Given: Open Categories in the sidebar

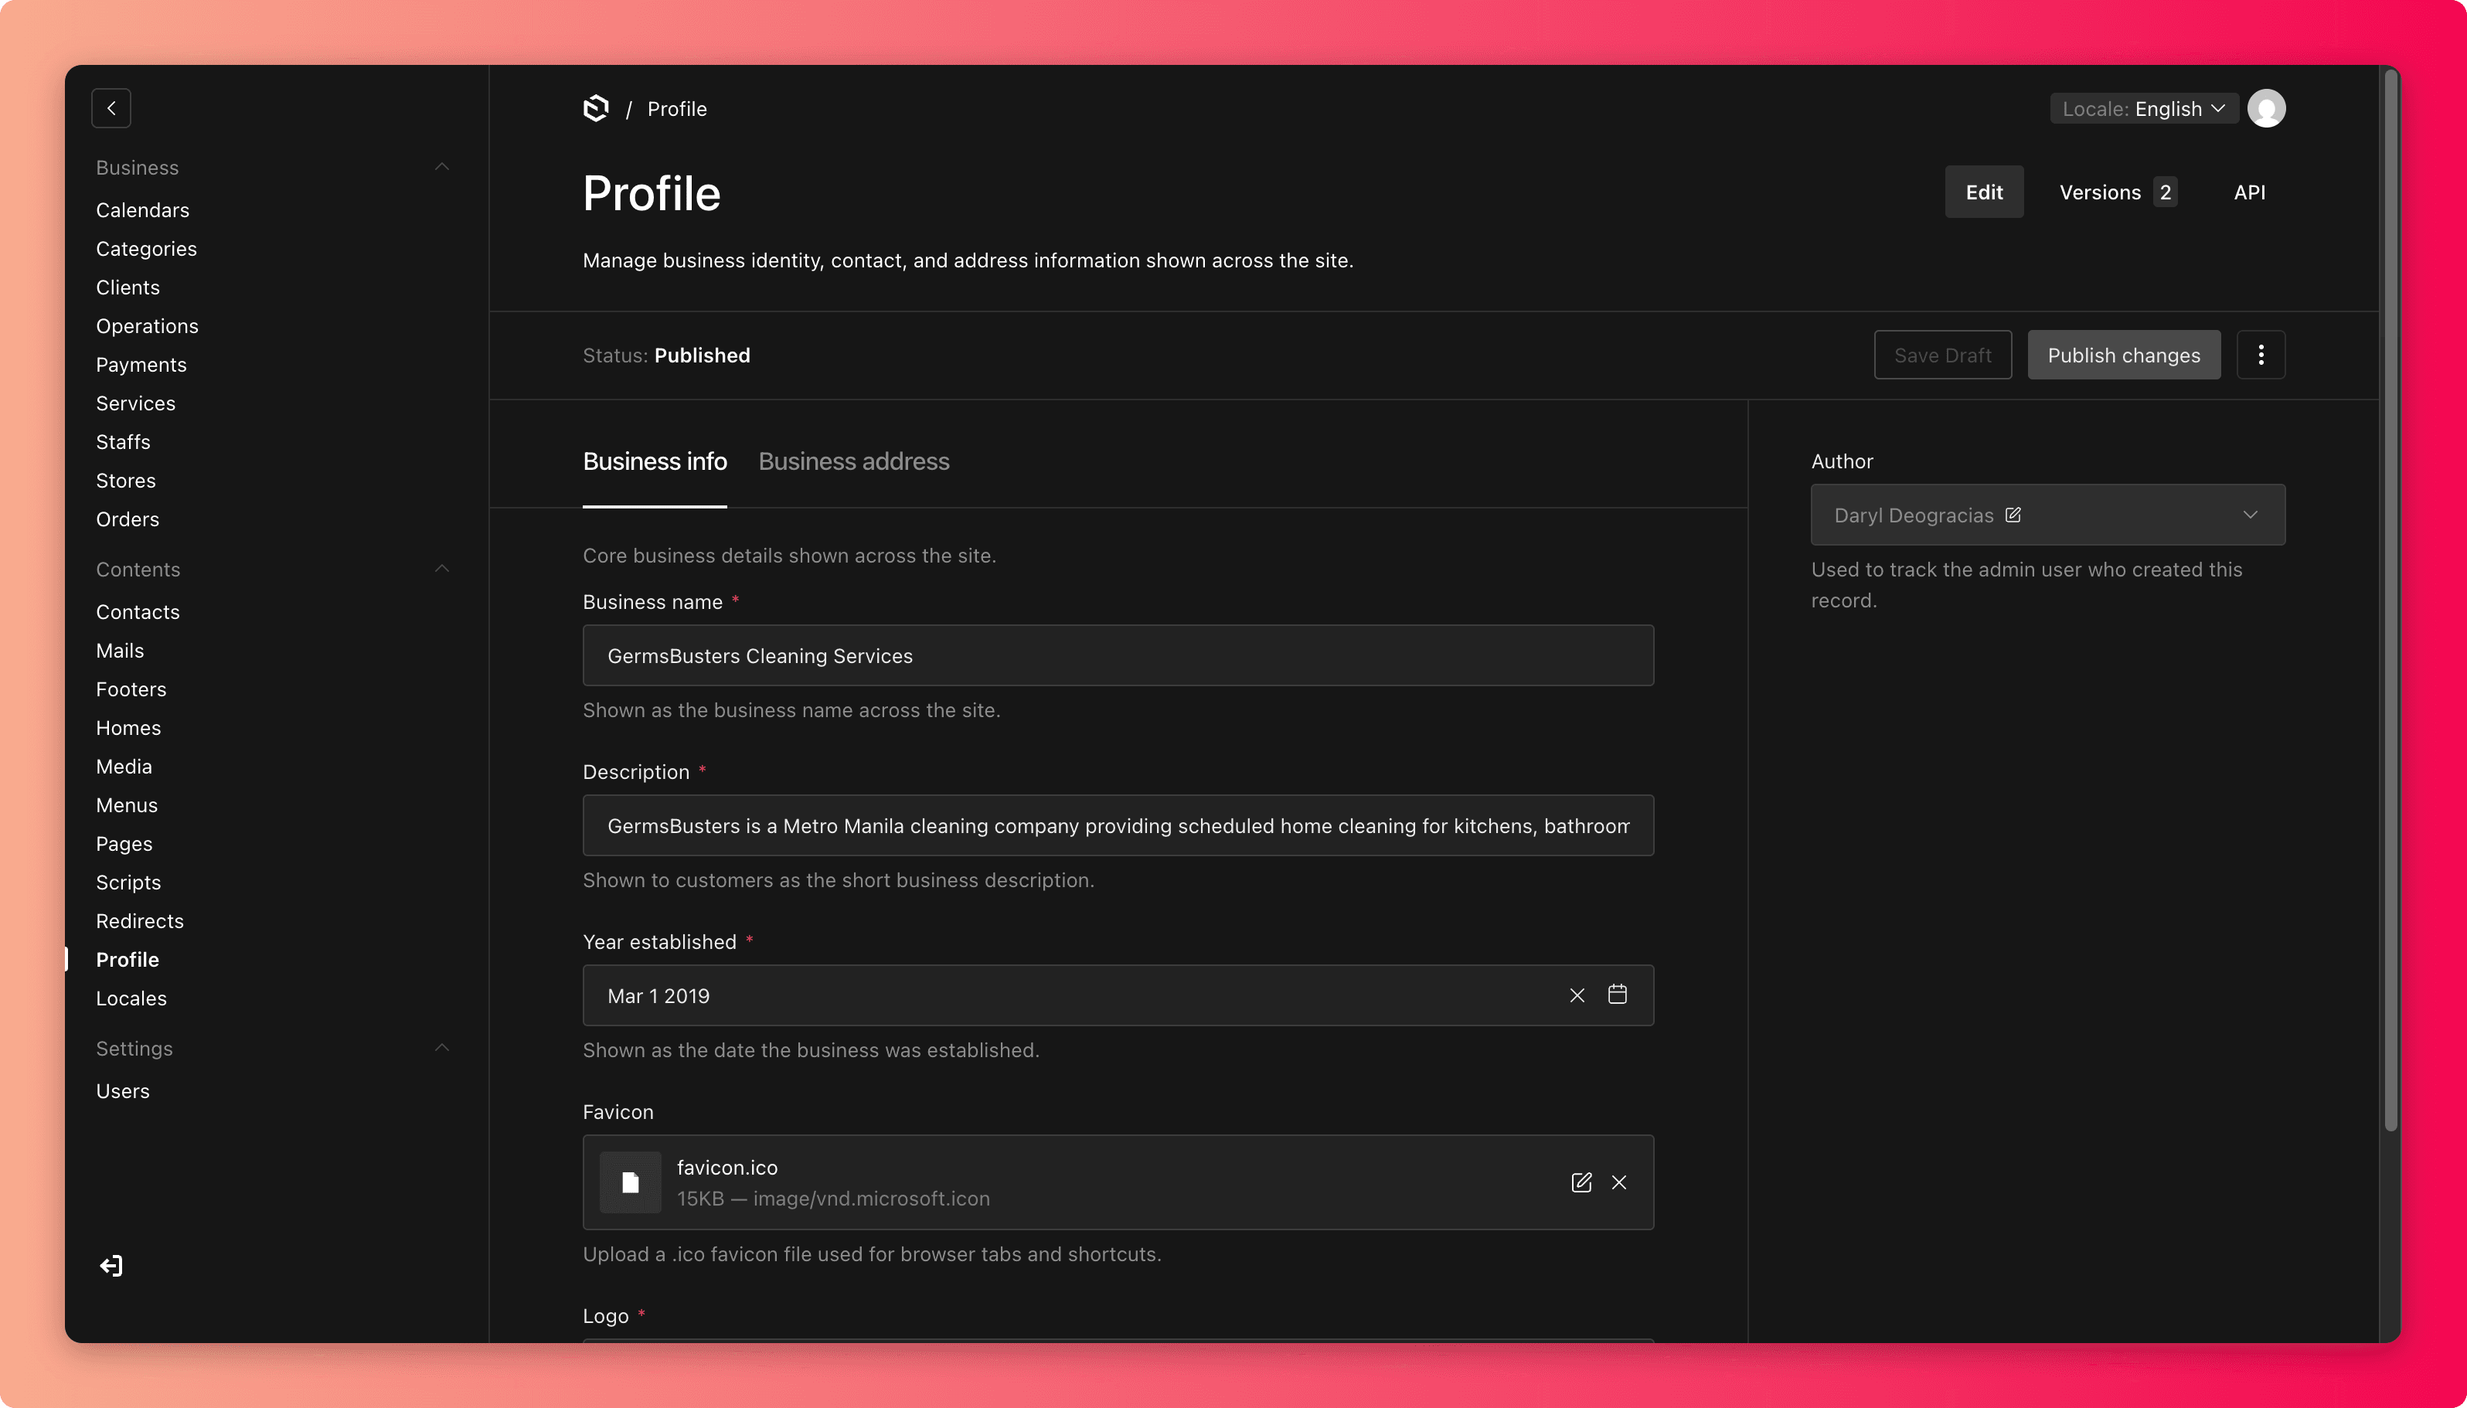Looking at the screenshot, I should 146,249.
